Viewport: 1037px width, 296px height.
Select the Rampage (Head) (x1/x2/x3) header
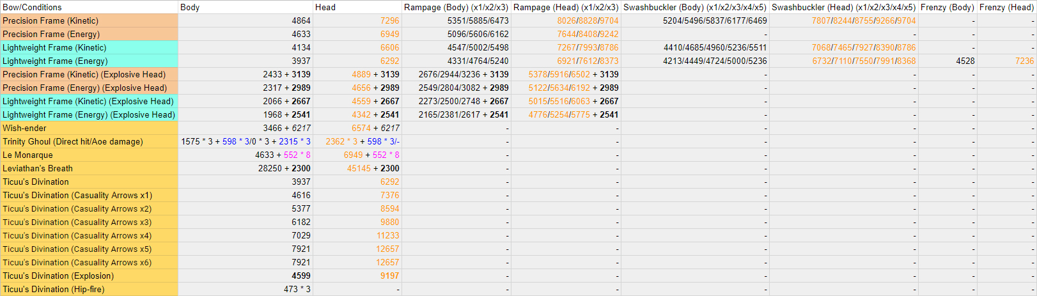[x=566, y=7]
